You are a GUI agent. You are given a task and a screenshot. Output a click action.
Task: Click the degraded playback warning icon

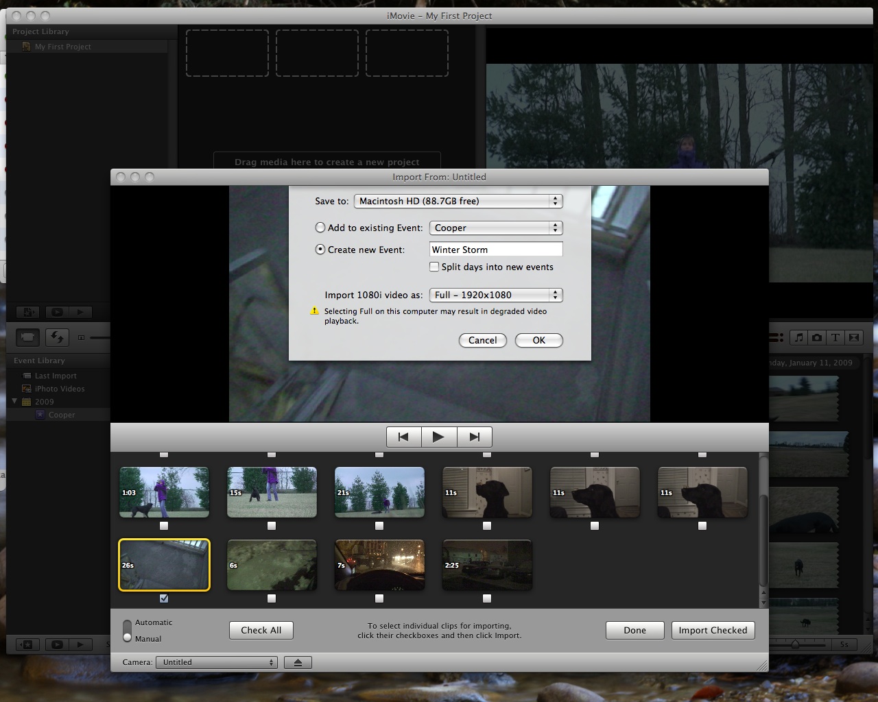point(315,311)
